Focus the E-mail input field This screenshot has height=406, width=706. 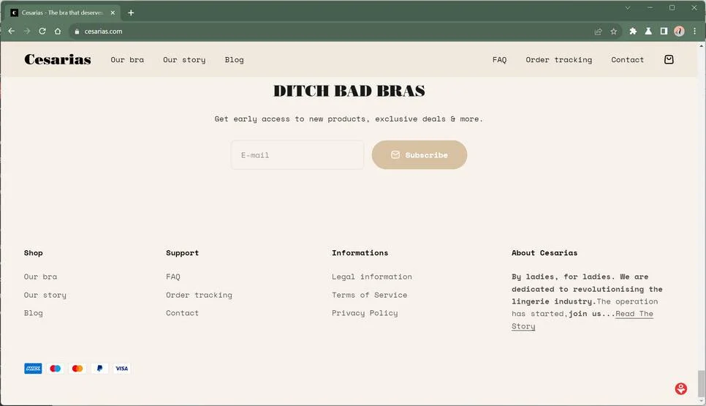(297, 155)
